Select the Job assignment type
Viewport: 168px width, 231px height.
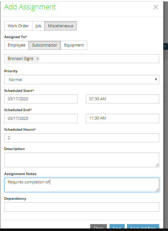click(38, 26)
